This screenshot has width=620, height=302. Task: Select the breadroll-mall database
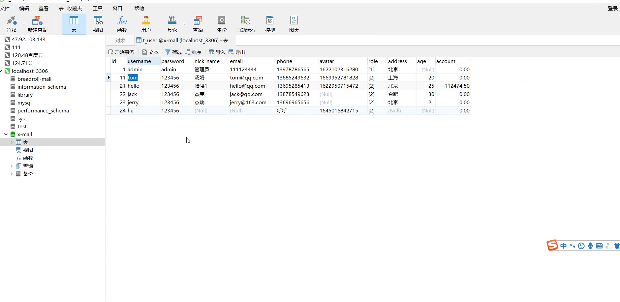point(34,79)
